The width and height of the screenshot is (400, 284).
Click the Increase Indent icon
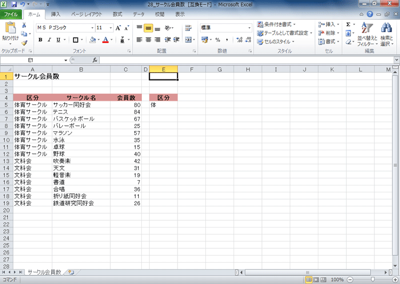177,39
